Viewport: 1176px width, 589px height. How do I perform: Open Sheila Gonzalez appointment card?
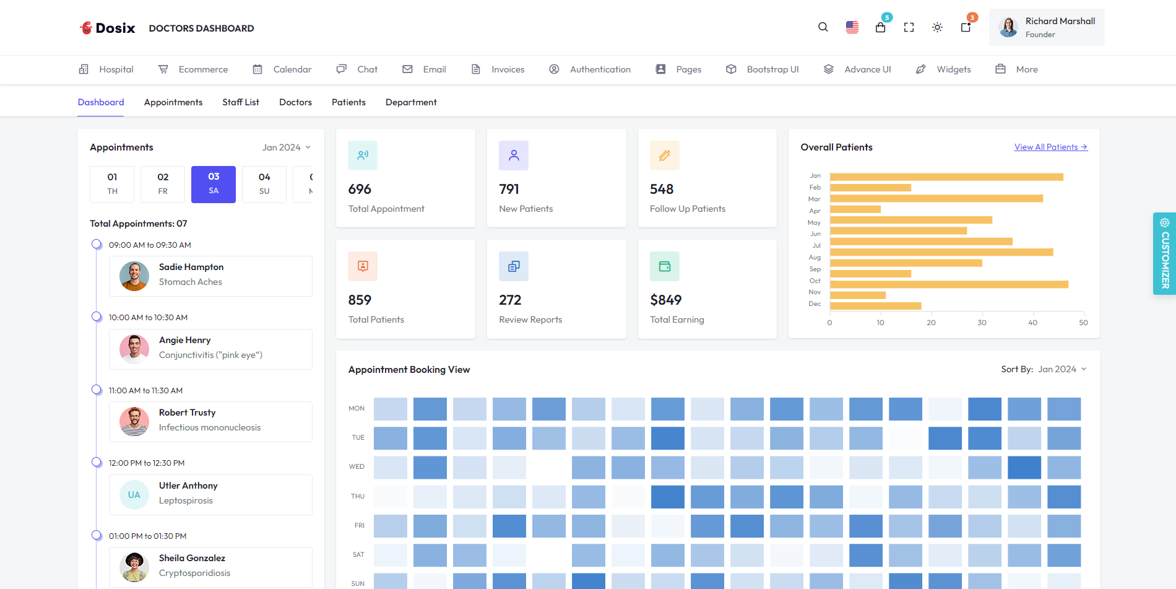(210, 567)
